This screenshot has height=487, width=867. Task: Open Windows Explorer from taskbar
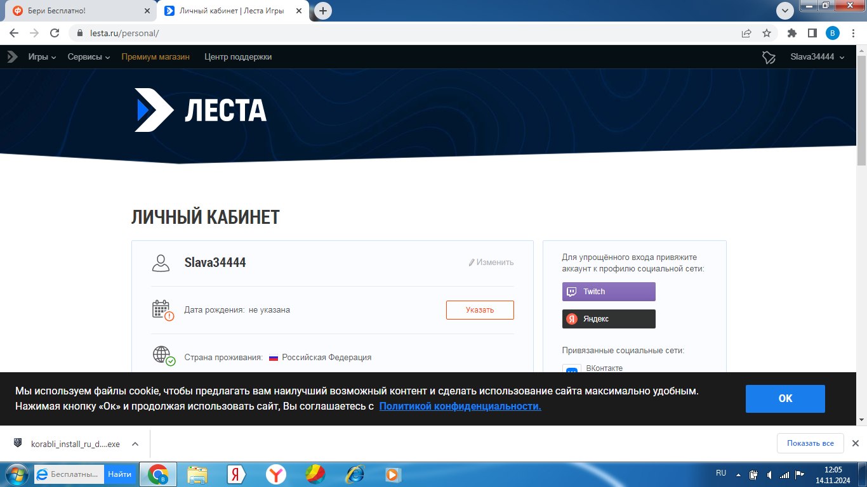197,474
